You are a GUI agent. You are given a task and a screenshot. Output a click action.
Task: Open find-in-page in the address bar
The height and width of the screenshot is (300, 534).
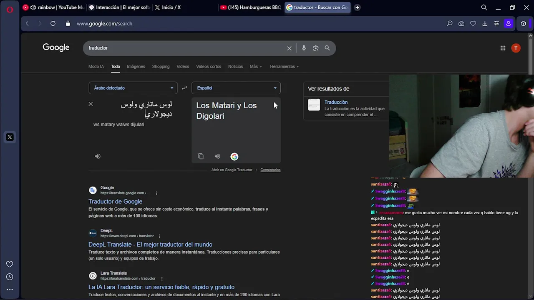pyautogui.click(x=450, y=24)
